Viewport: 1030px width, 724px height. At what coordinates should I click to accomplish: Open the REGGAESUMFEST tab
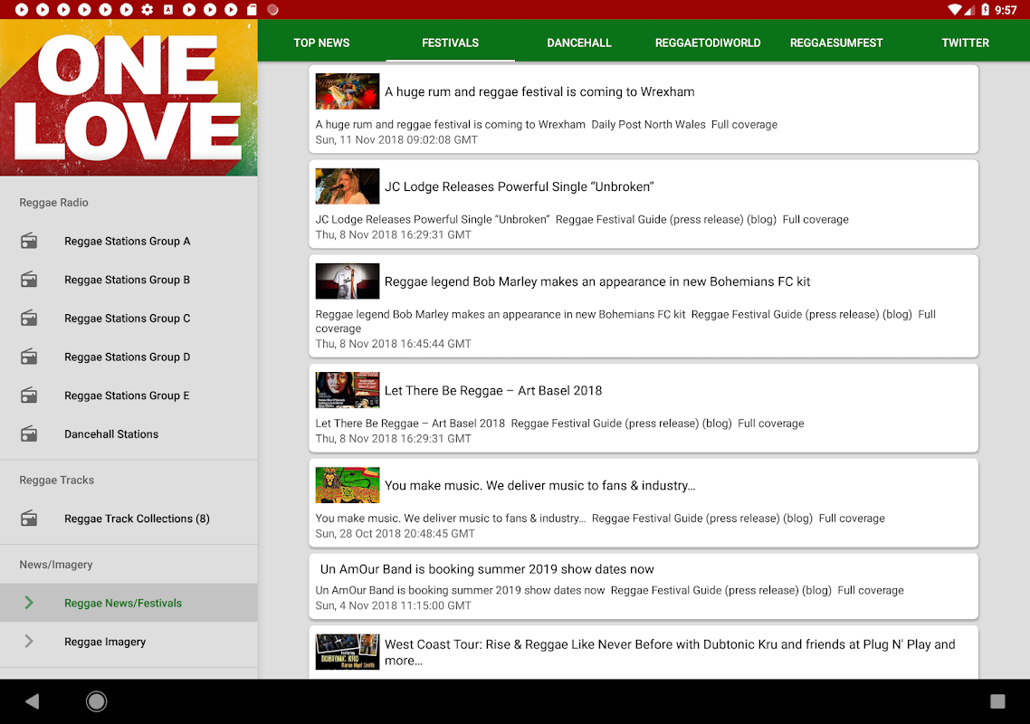(x=836, y=43)
